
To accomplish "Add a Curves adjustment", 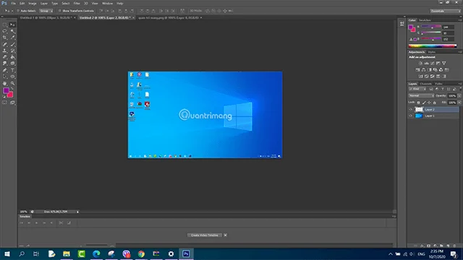I will point(433,63).
